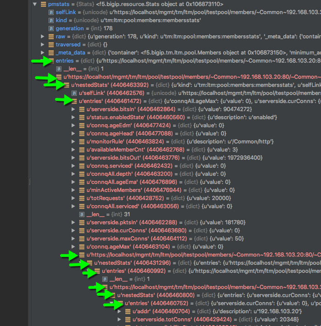
Task: Select the pmstats variable name
Action: [59, 4]
